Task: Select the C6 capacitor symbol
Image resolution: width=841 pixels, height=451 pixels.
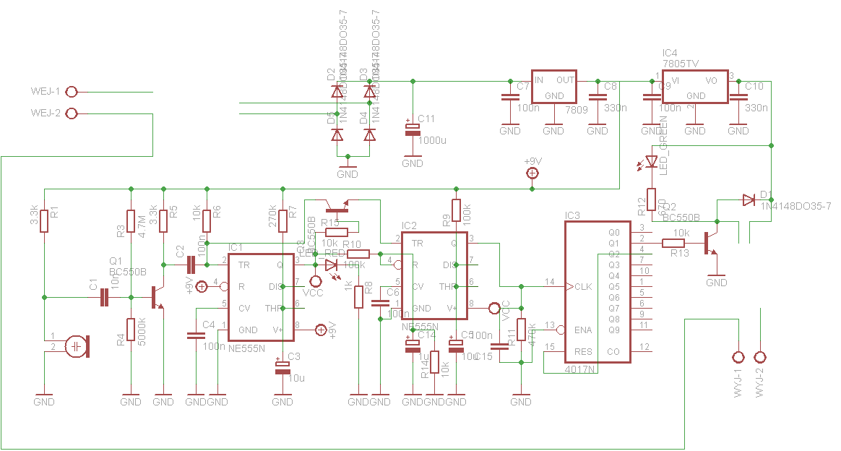Action: [380, 303]
